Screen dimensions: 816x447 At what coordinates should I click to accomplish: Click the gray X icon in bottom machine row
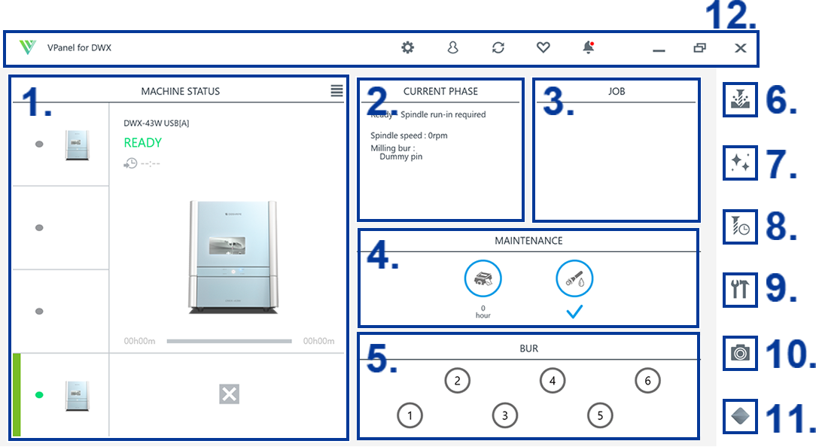click(229, 394)
